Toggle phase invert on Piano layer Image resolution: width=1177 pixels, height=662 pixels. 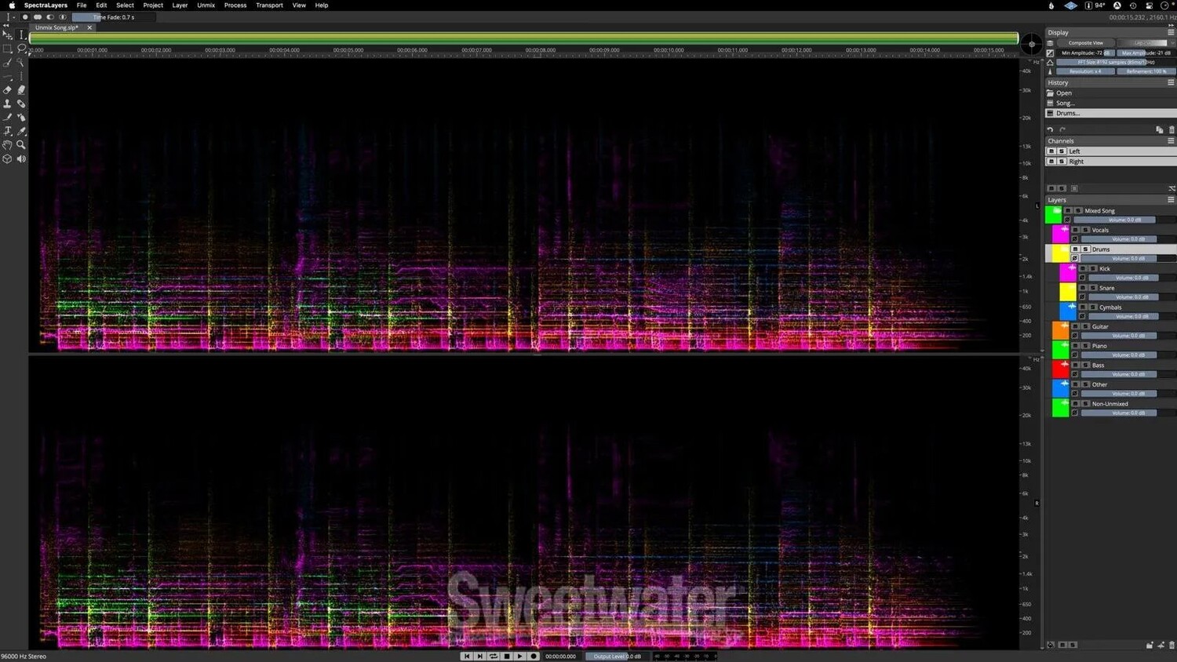[x=1075, y=355]
